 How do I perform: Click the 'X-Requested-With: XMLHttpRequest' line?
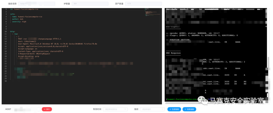[34, 54]
